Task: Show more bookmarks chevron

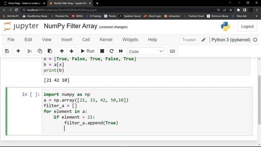Action: pyautogui.click(x=257, y=16)
